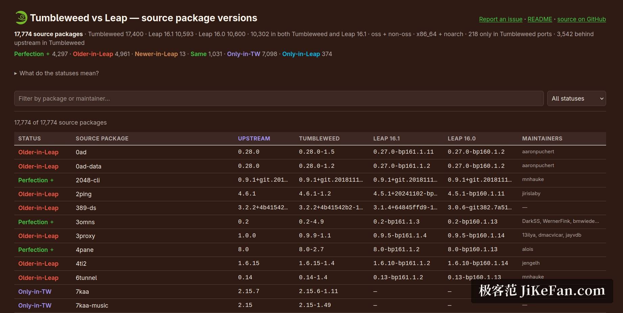This screenshot has height=313, width=623.
Task: Select the 0ad package name
Action: (81, 152)
